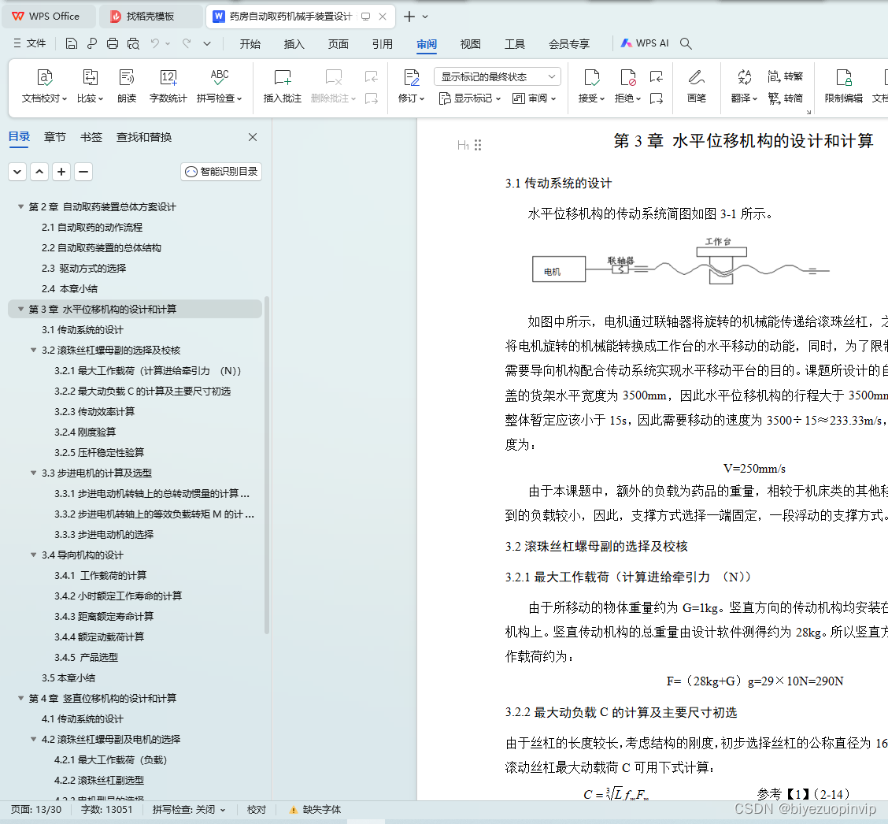Open the 翻译 translate tool

click(x=744, y=86)
